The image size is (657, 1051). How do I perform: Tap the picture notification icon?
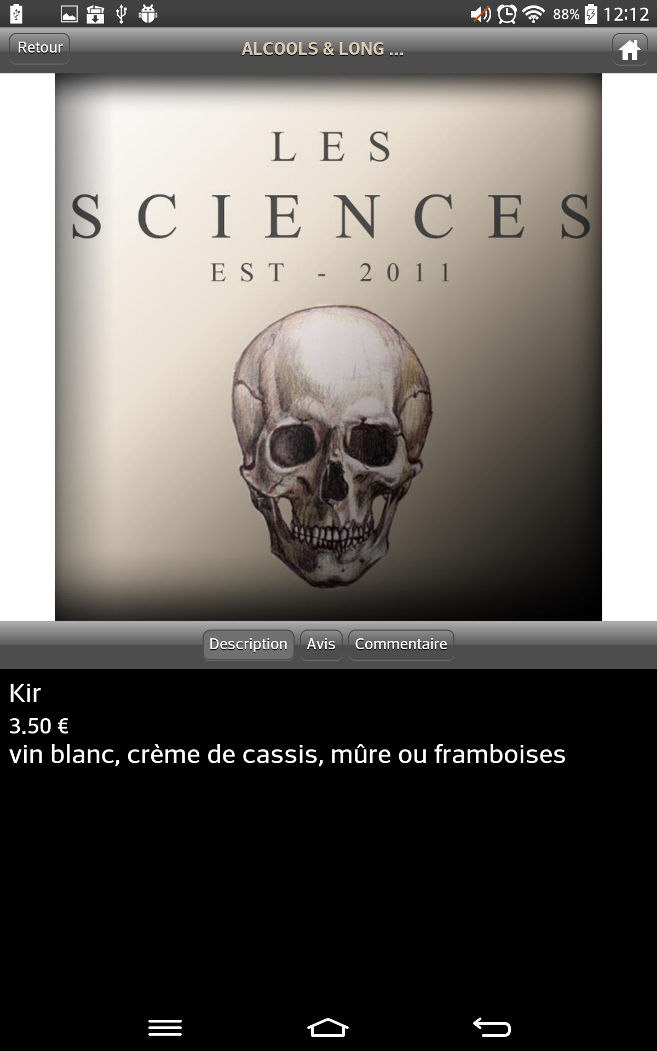69,14
